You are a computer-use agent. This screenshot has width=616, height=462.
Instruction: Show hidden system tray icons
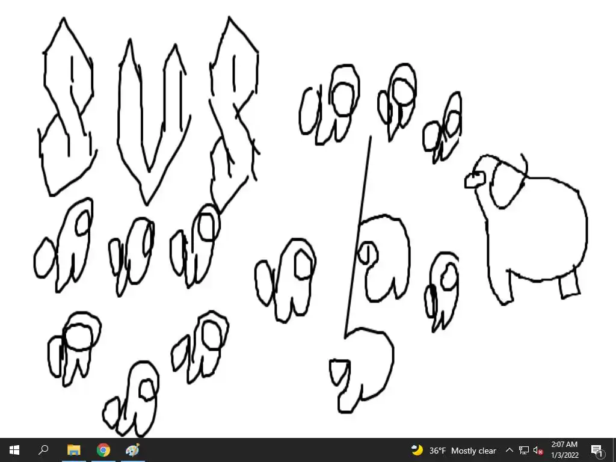click(509, 450)
